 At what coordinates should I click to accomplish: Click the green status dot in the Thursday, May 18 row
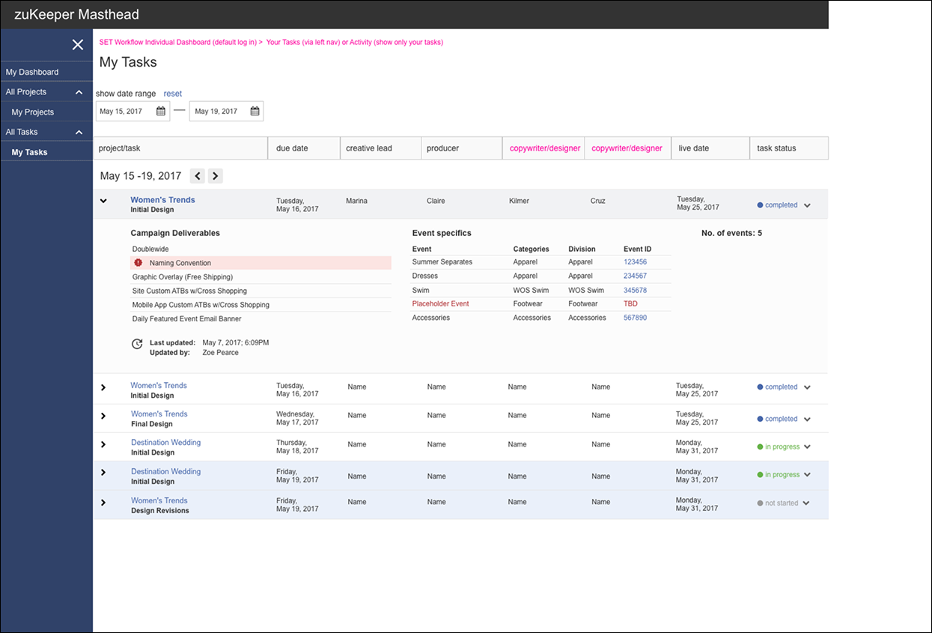[x=760, y=446]
